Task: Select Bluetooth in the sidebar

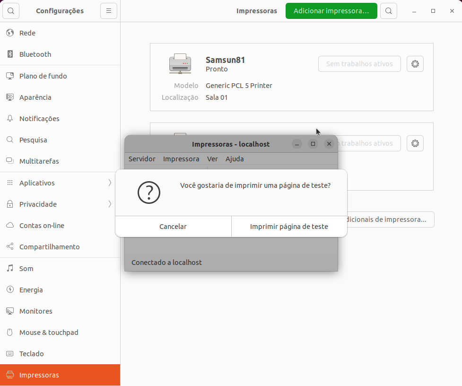Action: pyautogui.click(x=35, y=54)
